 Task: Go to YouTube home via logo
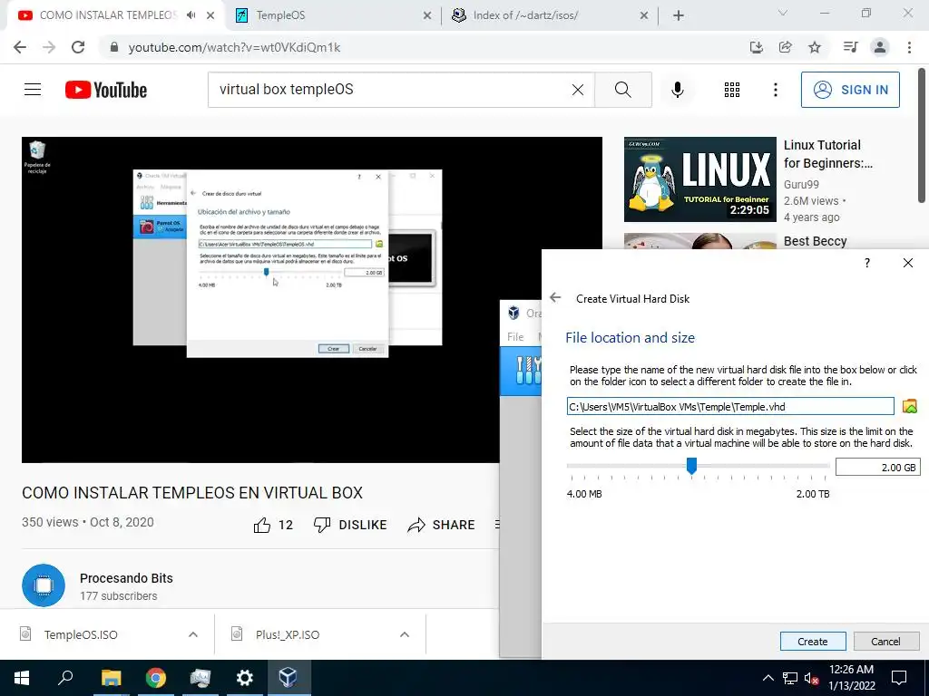[x=106, y=90]
